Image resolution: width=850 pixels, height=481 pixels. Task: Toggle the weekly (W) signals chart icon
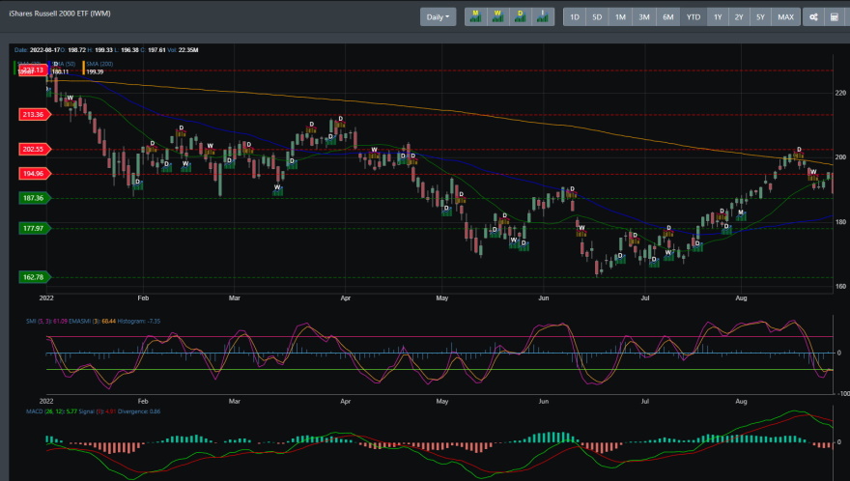[497, 16]
